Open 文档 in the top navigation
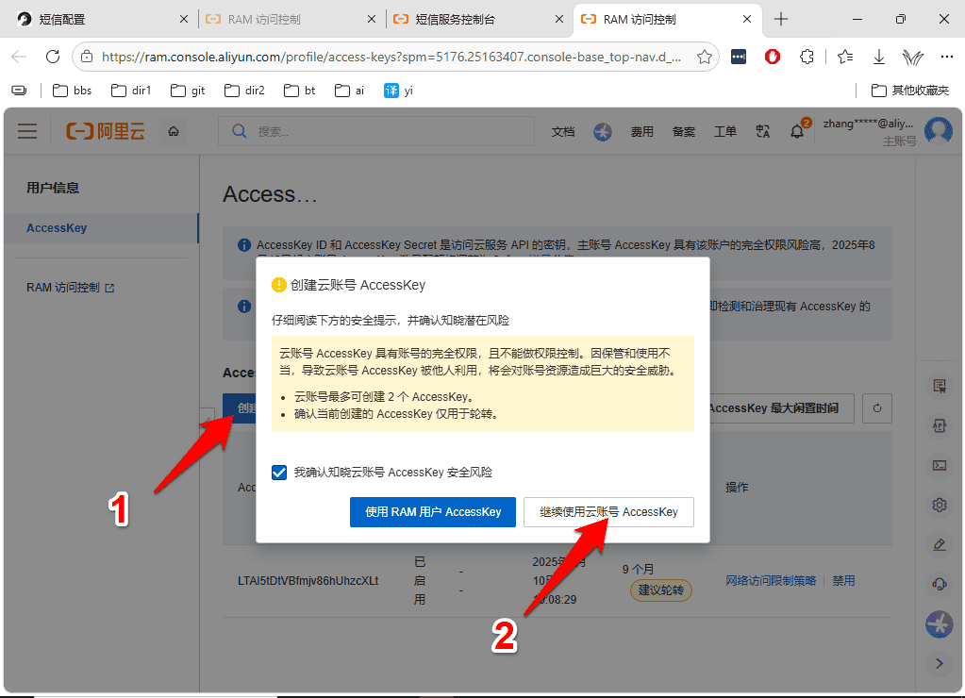Screen dimensions: 965x698 click(x=563, y=132)
